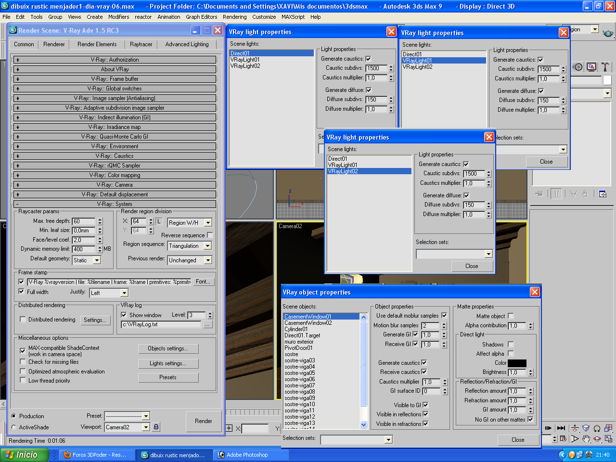
Task: Expand V-Ray Global switches rollout
Action: tap(115, 89)
